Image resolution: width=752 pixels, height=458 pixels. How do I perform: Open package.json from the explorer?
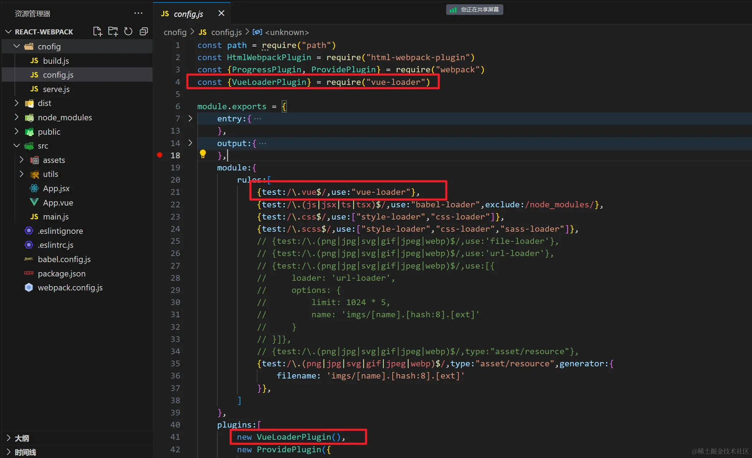[x=62, y=274]
